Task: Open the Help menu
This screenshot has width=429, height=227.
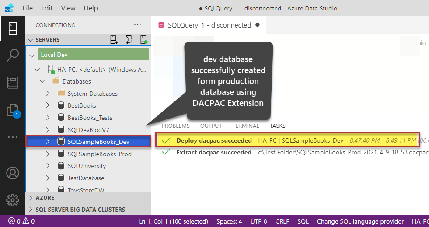Action: coord(91,8)
